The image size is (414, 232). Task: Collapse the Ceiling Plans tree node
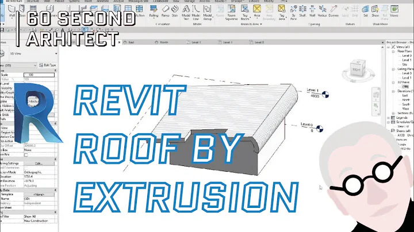coord(393,69)
